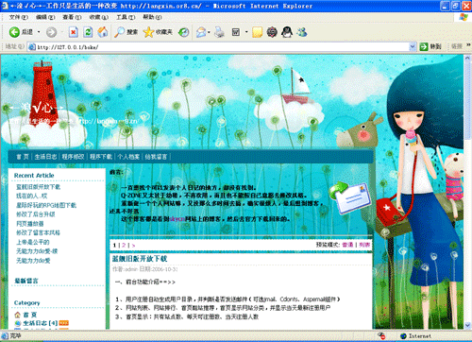This screenshot has height=342, width=472.
Task: Open 程序下载 in blog navigation bar
Action: 101,157
